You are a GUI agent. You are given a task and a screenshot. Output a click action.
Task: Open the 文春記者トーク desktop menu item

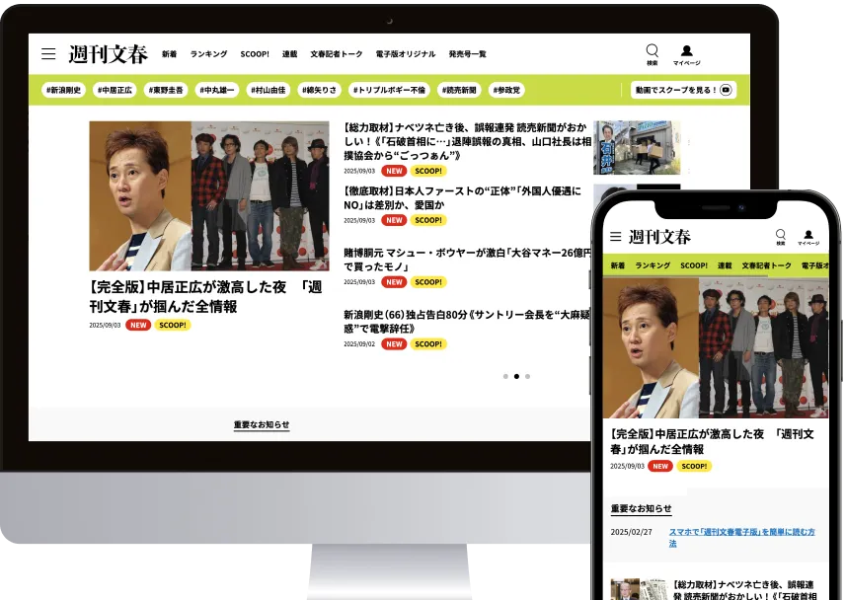(336, 54)
